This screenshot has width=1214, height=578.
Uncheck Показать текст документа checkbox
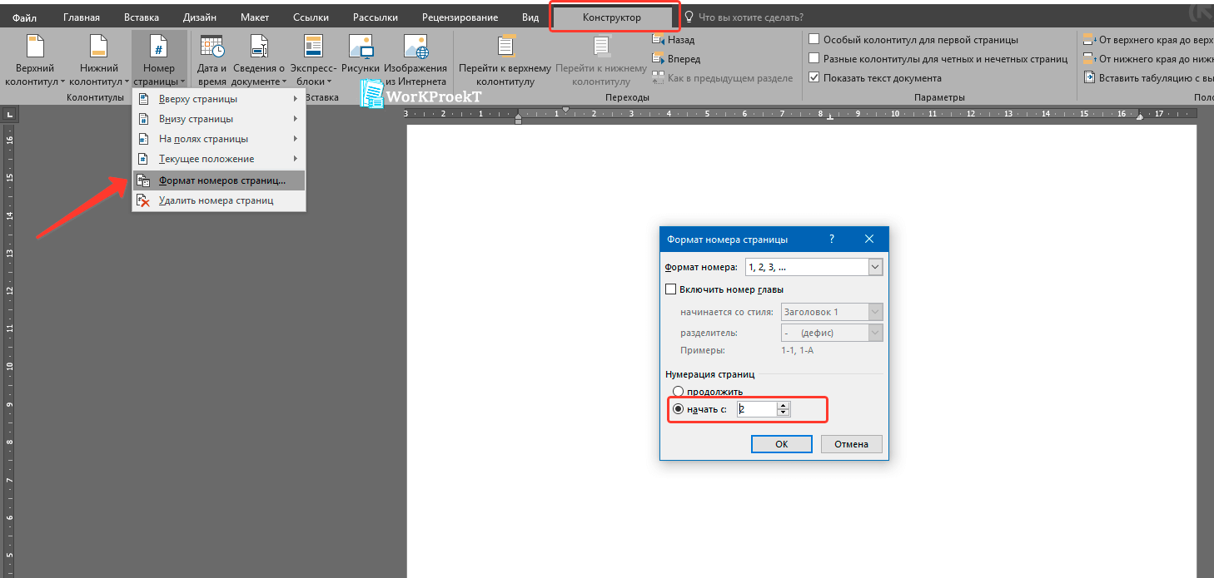click(x=814, y=78)
